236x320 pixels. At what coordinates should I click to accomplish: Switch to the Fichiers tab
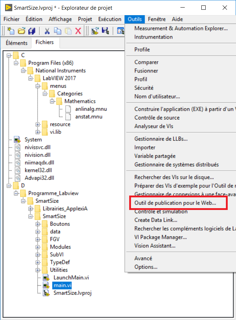pos(44,42)
